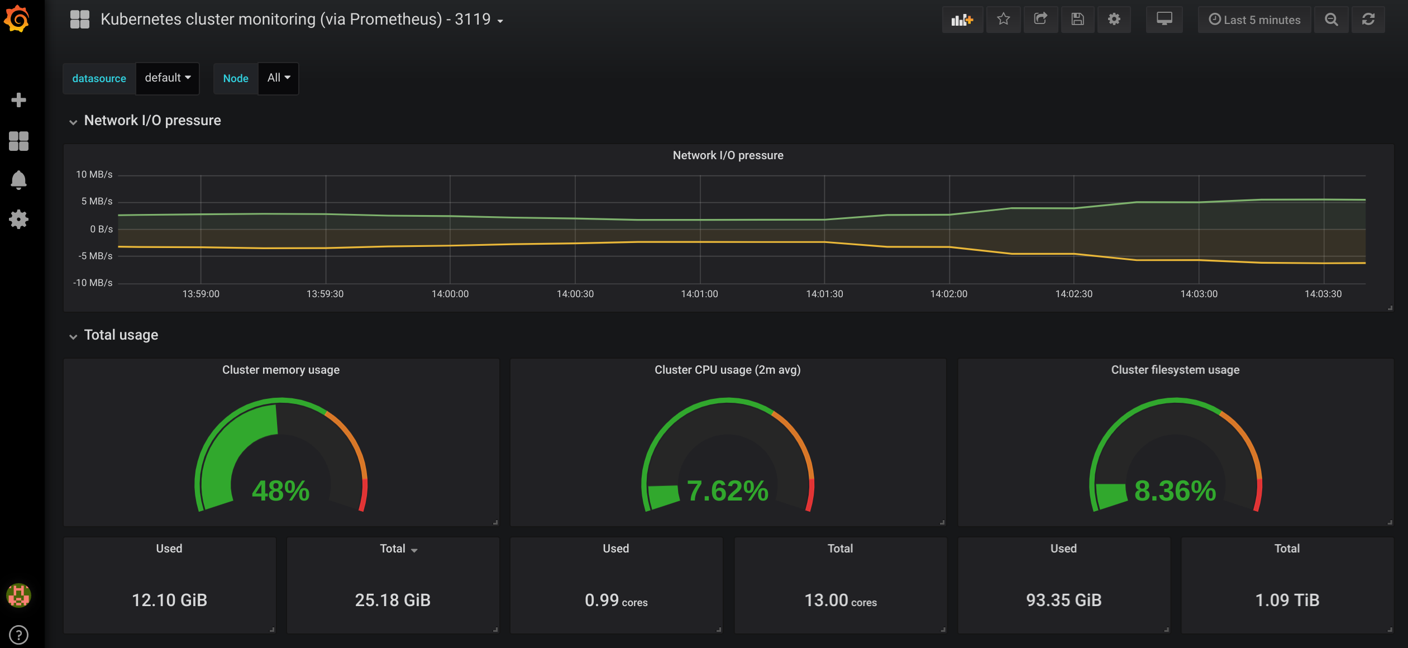Click the Add panel icon
The height and width of the screenshot is (648, 1408).
click(x=962, y=20)
